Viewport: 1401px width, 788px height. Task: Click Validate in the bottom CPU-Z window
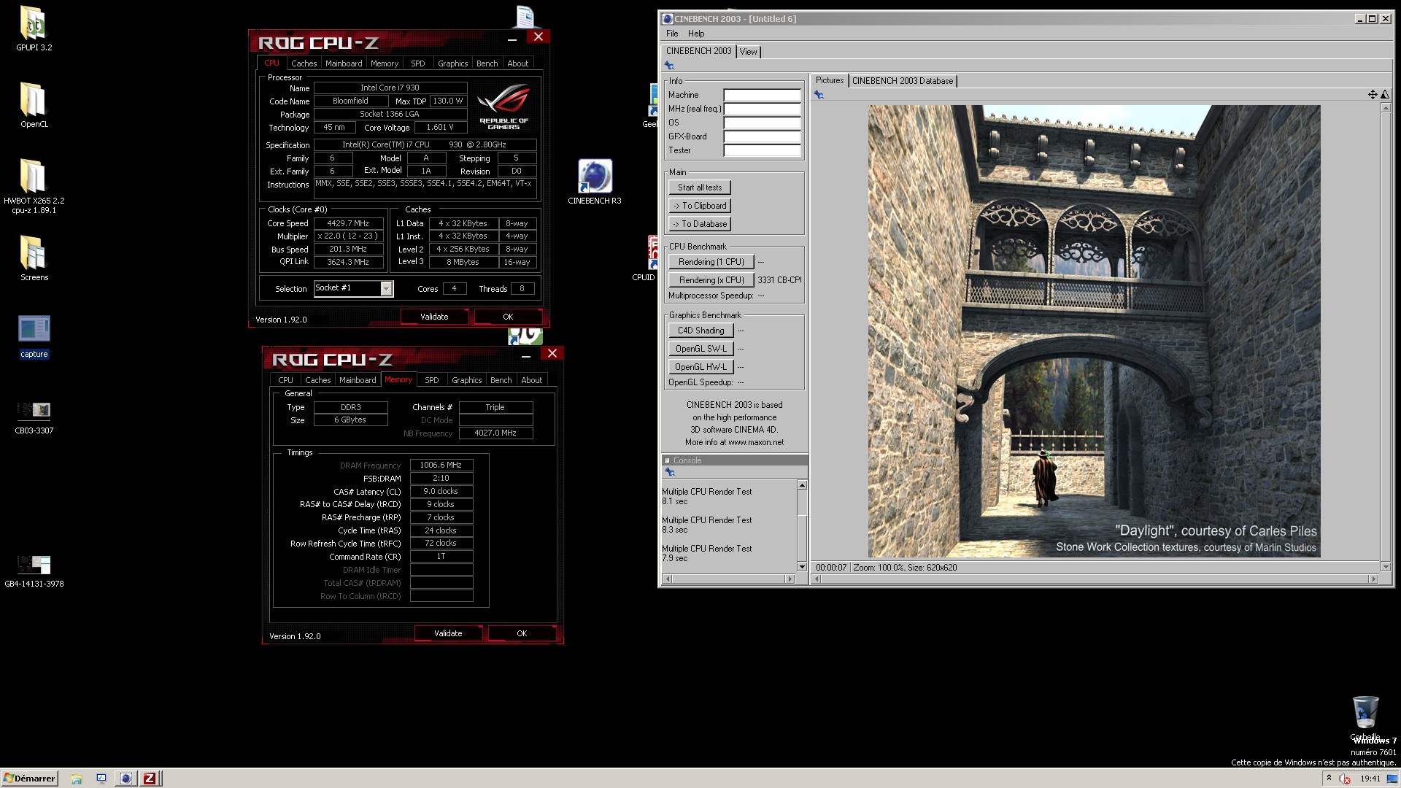(448, 633)
